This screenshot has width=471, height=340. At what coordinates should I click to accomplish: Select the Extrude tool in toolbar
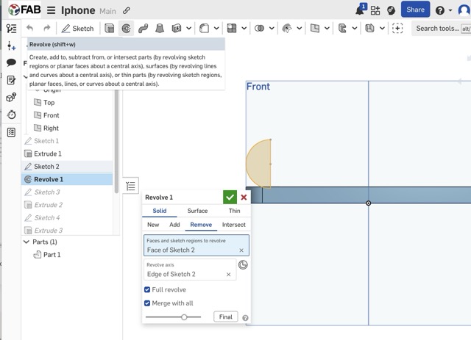[x=110, y=29]
